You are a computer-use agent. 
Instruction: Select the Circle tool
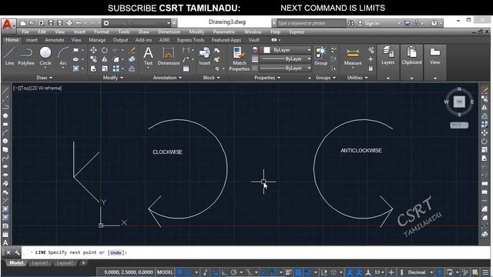45,56
